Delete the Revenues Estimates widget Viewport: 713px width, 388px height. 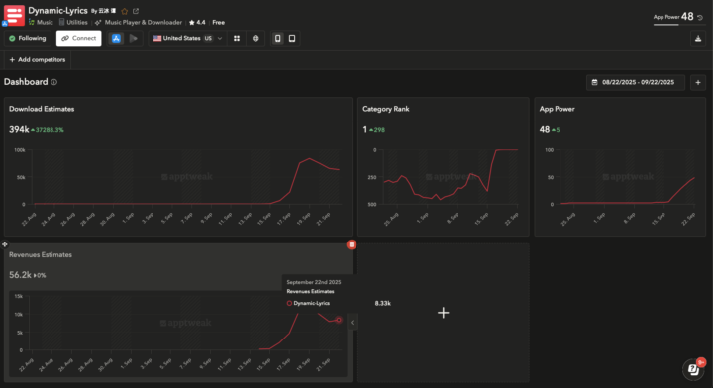click(351, 244)
